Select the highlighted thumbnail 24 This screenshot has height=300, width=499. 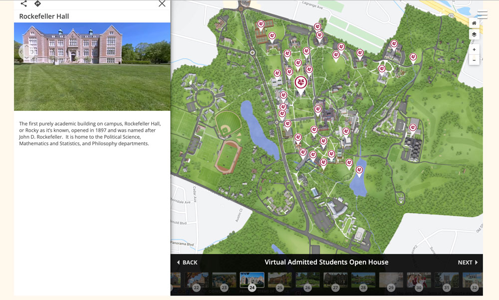point(251,280)
